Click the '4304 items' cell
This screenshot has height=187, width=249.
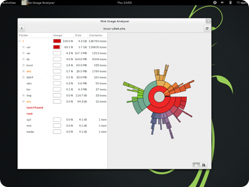point(99,59)
